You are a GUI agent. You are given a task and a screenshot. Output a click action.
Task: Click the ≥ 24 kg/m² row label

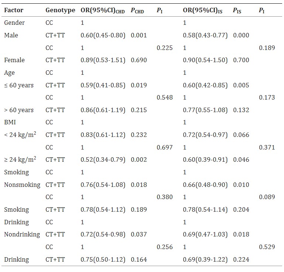coord(20,159)
